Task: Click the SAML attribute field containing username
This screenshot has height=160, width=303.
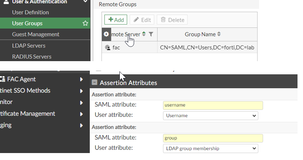Action: coord(213,105)
